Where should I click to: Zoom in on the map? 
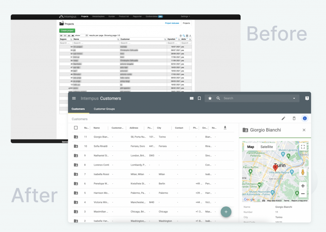[303, 186]
